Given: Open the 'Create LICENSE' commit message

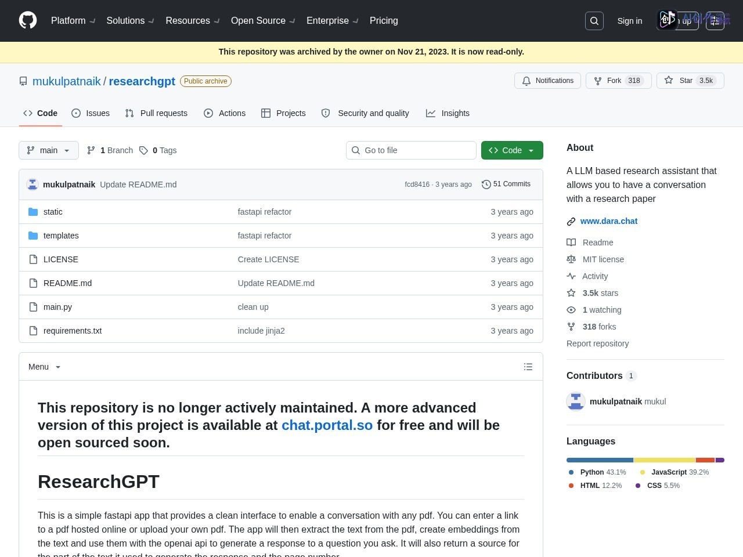Looking at the screenshot, I should (269, 259).
